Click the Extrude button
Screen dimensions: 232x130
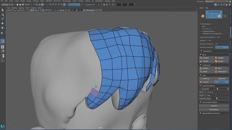pyautogui.click(x=206, y=68)
